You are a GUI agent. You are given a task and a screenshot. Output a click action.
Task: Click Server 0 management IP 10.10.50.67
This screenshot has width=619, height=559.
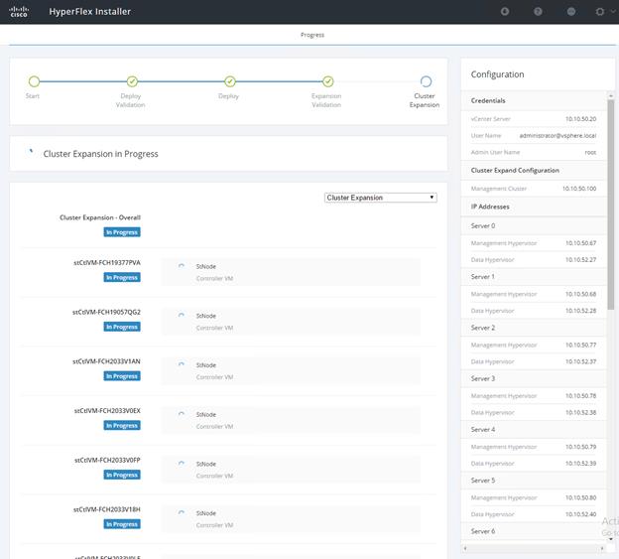coord(580,243)
